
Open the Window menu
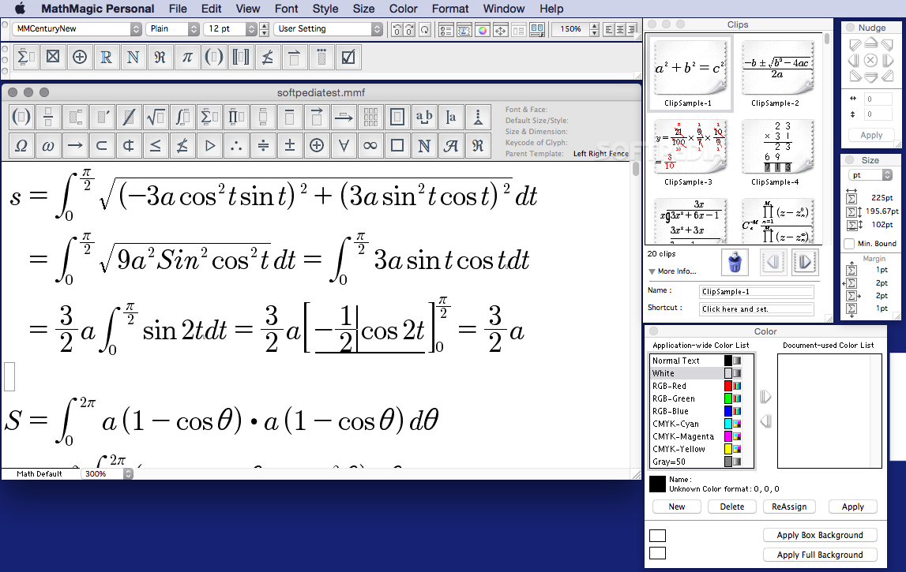(504, 9)
